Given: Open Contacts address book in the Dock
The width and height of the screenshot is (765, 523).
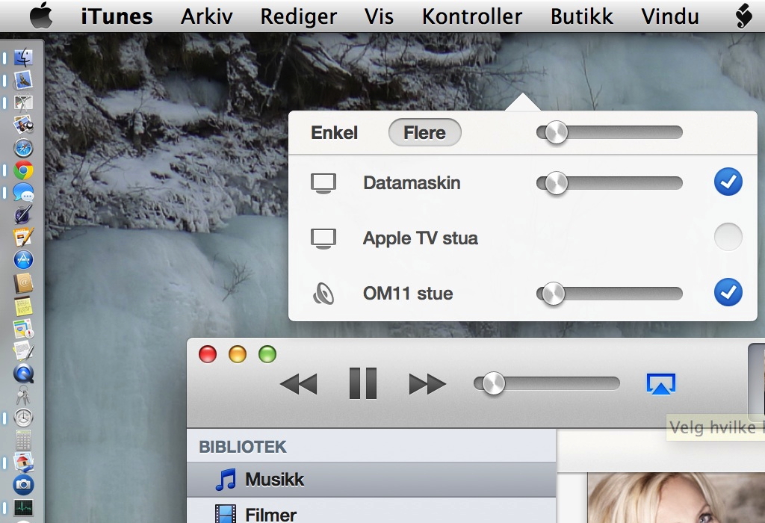Looking at the screenshot, I should coord(23,283).
